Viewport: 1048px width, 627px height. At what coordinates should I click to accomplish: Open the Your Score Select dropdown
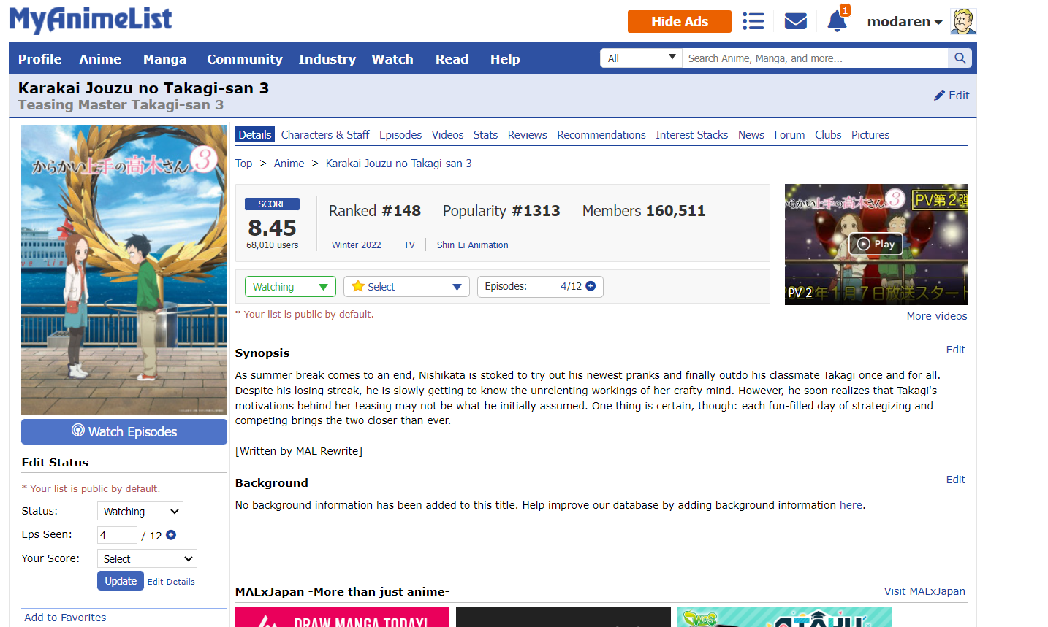click(x=147, y=558)
